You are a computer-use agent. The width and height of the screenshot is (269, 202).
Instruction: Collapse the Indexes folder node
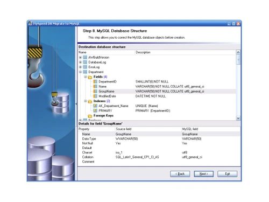[86, 101]
